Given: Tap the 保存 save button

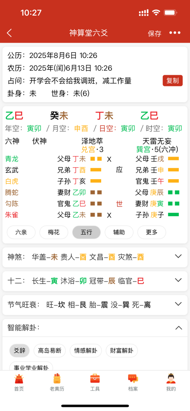Looking at the screenshot, I should pyautogui.click(x=155, y=34).
